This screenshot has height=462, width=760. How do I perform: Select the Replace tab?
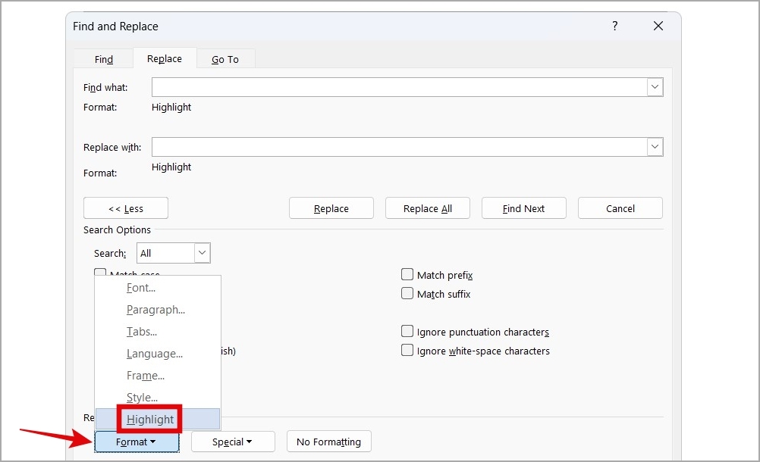coord(165,58)
